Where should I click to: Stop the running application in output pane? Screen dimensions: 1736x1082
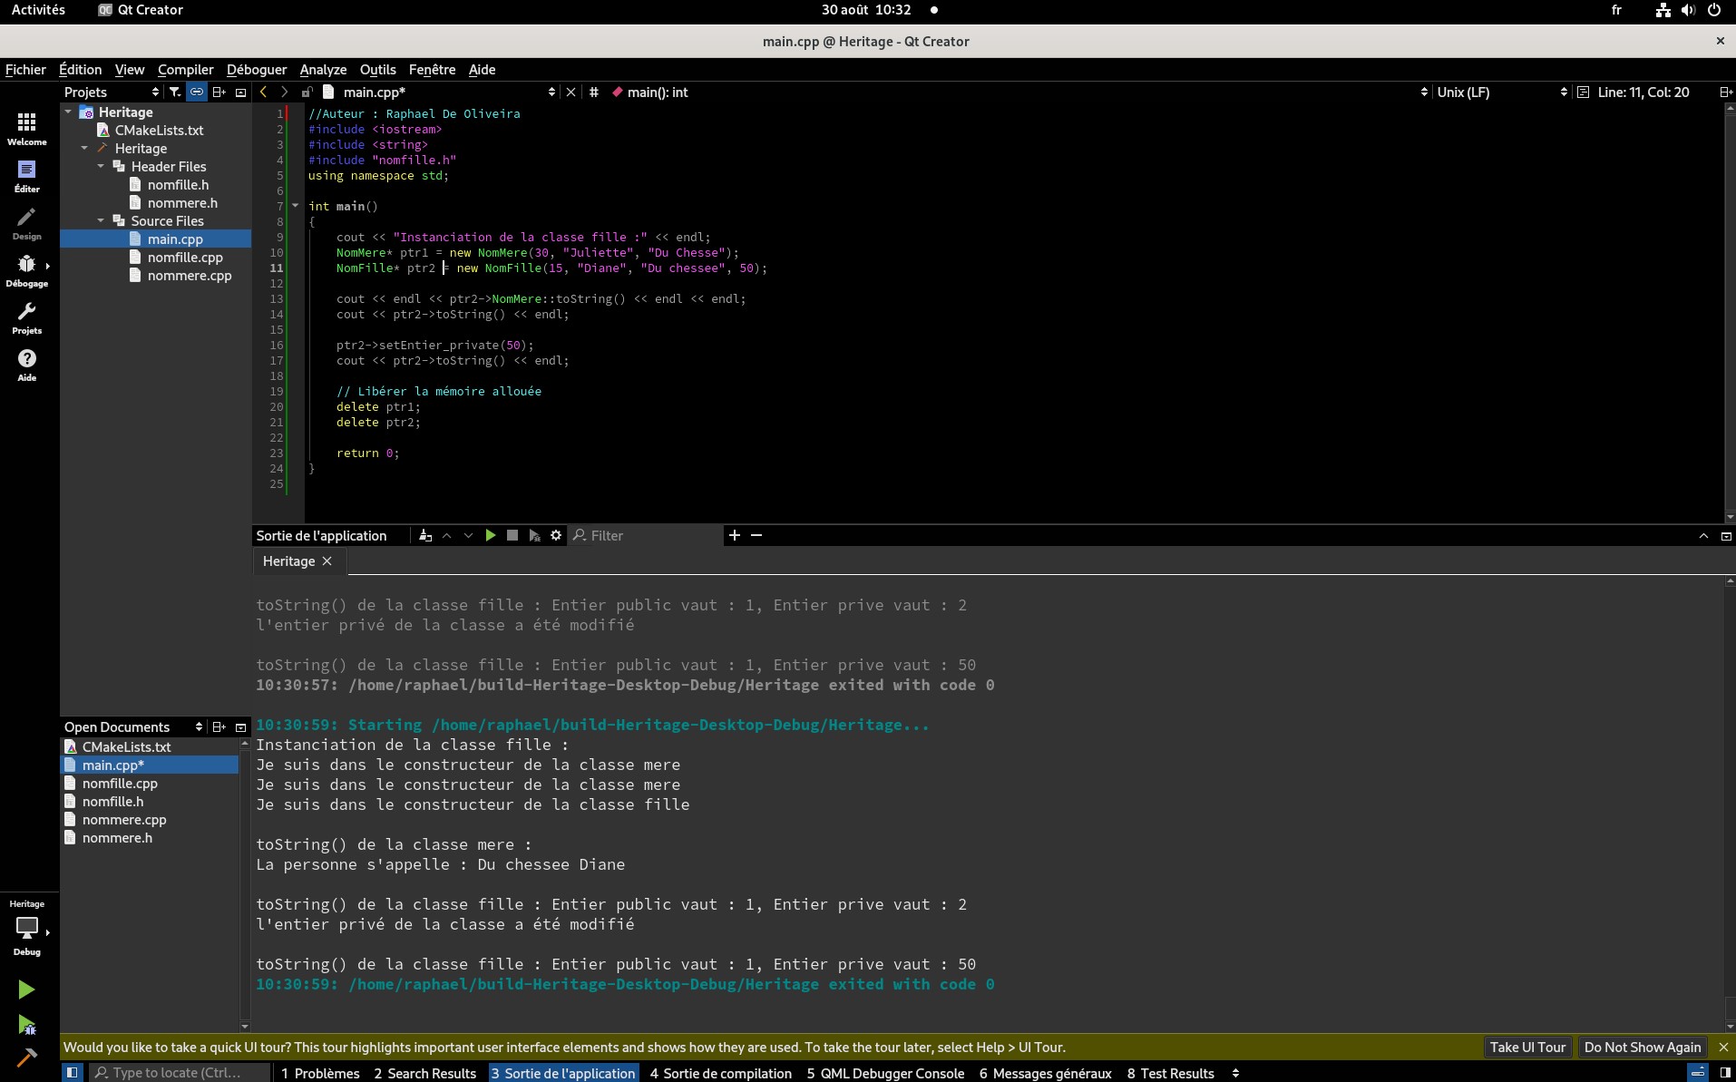click(512, 535)
